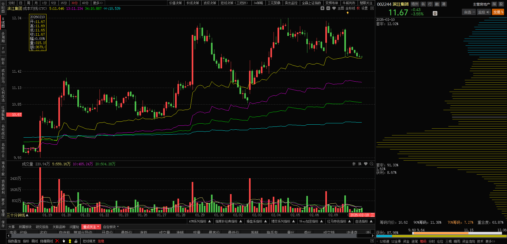Viewport: 507px width, 244px height.
Task: Click the 换 icon in volume panel
Action: pyautogui.click(x=360, y=164)
